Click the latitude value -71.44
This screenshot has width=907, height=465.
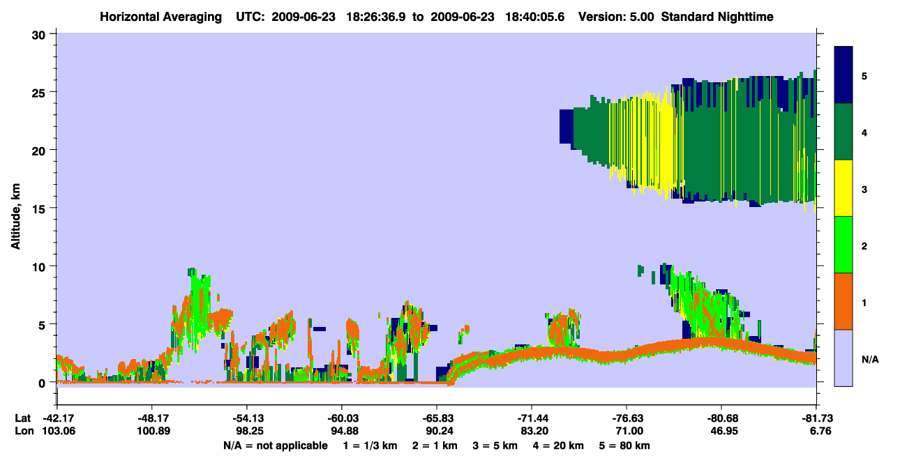pyautogui.click(x=532, y=418)
